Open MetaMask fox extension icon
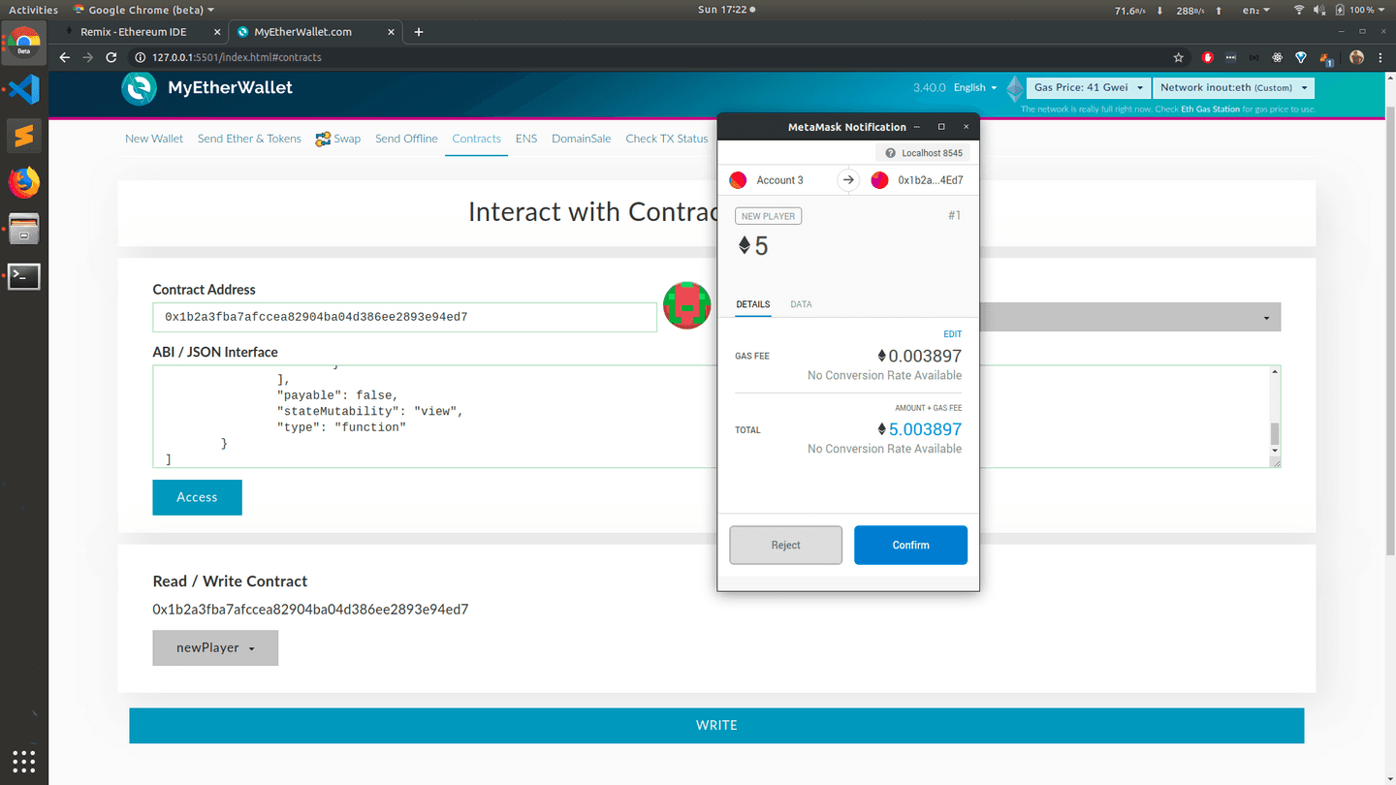This screenshot has height=785, width=1396. click(x=1326, y=58)
